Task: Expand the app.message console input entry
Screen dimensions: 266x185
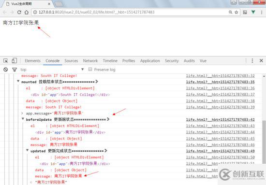Action: point(22,113)
